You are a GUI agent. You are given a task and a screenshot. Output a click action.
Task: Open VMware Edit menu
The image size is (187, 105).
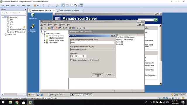point(8,6)
